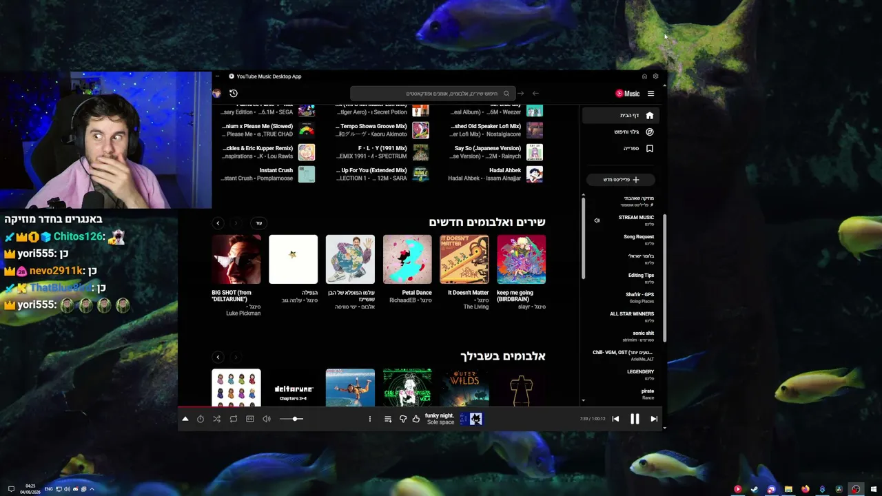Click the 'More' button above new releases
Viewport: 882px width, 496px height.
click(259, 223)
